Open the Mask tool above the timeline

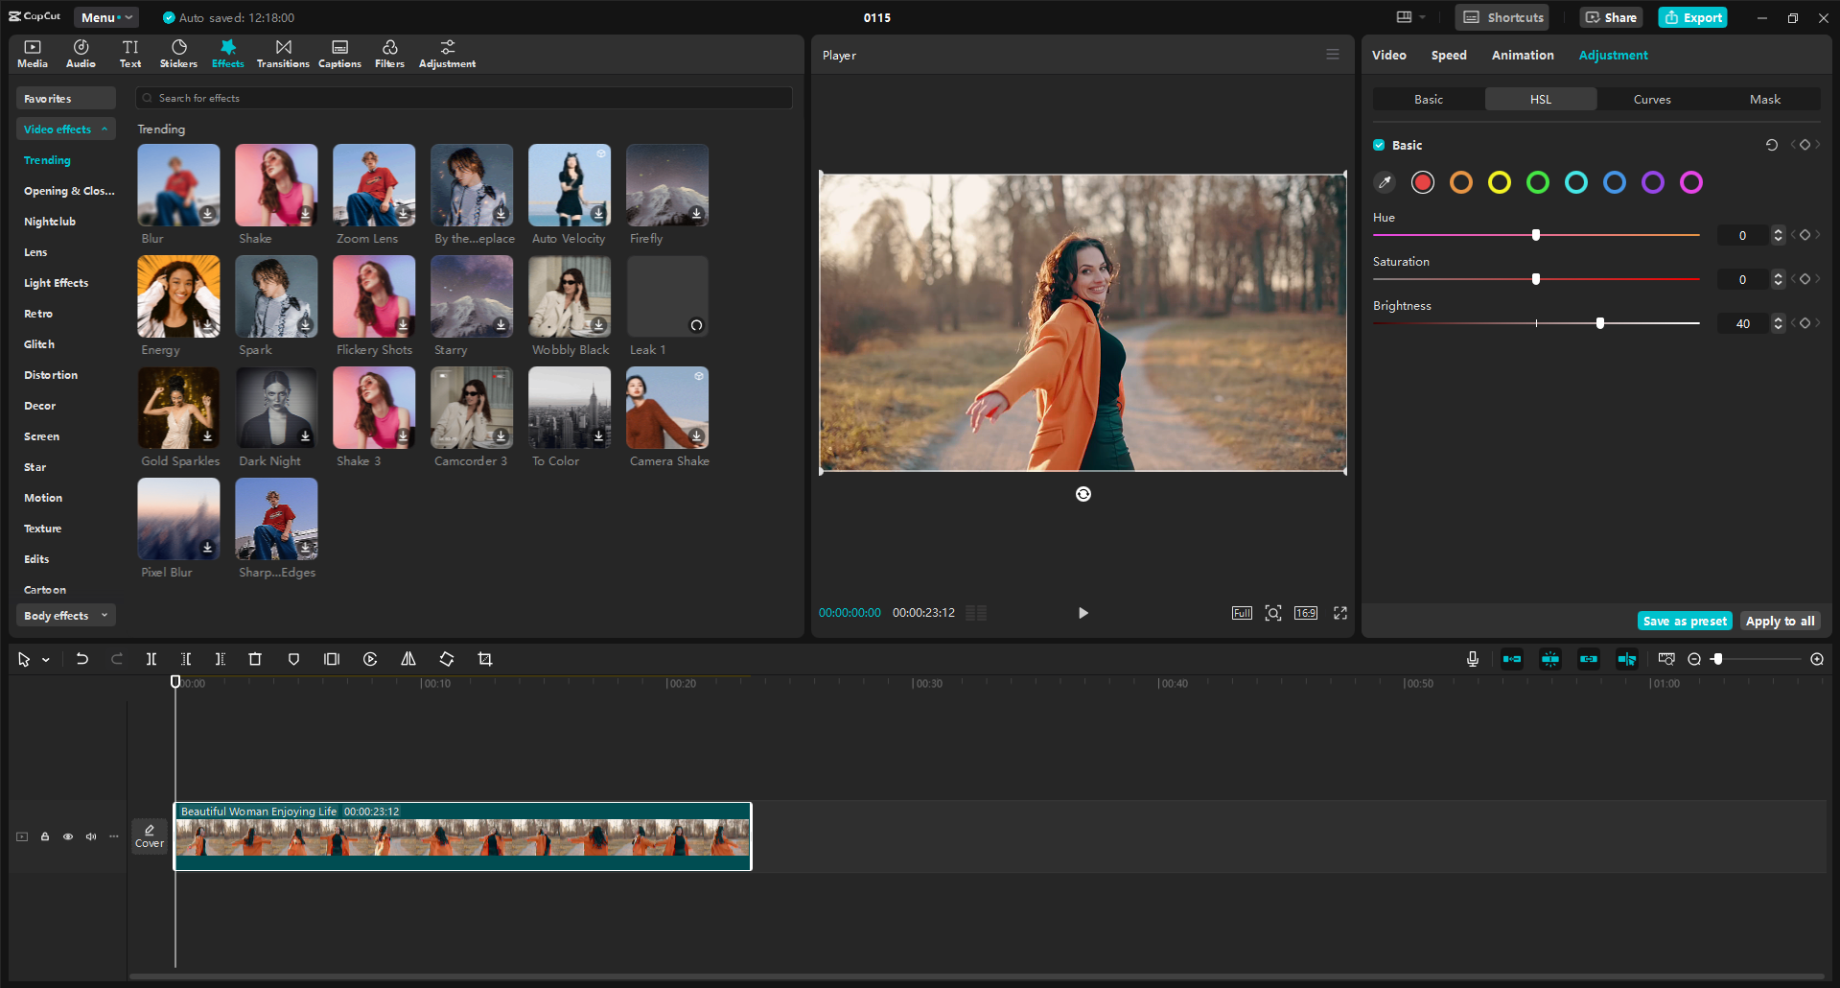[x=293, y=659]
